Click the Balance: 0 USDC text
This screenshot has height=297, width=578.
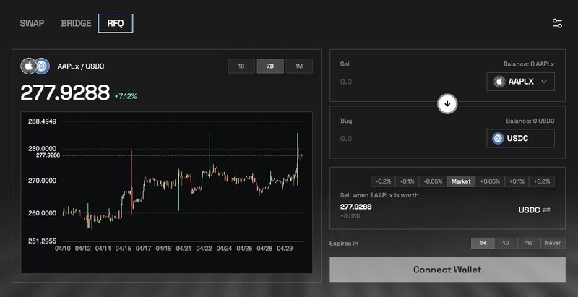pyautogui.click(x=530, y=121)
